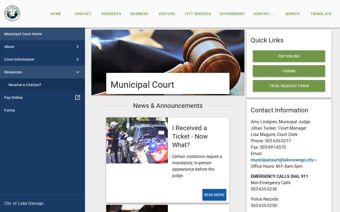The height and width of the screenshot is (212, 340).
Task: Click SEARCH in the top navigation
Action: click(292, 14)
